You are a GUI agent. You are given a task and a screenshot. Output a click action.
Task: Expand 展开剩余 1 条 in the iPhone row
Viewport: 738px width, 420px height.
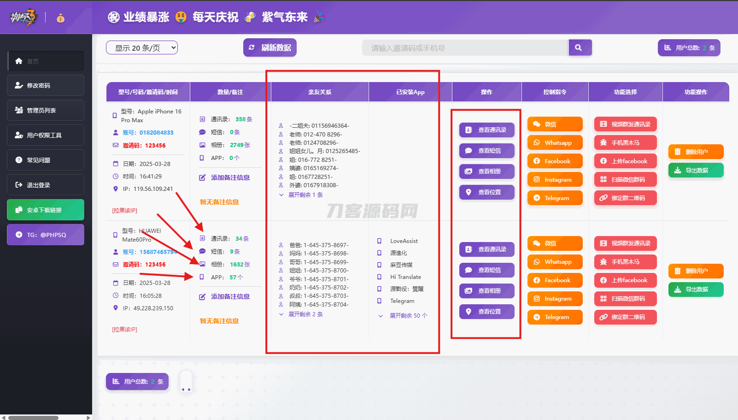coord(305,195)
